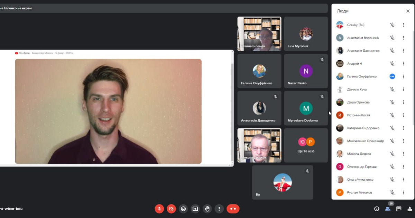
Task: Leave the call with the red hang-up button
Action: pos(233,209)
